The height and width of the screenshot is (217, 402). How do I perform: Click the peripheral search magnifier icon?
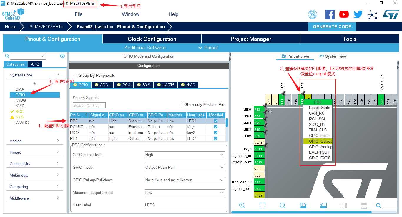click(7, 56)
